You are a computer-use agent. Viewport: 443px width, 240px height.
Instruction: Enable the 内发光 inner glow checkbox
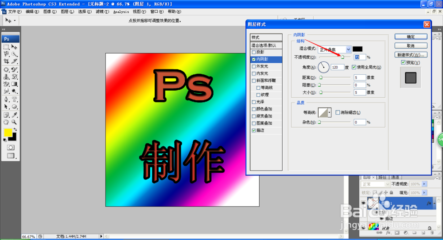click(254, 74)
